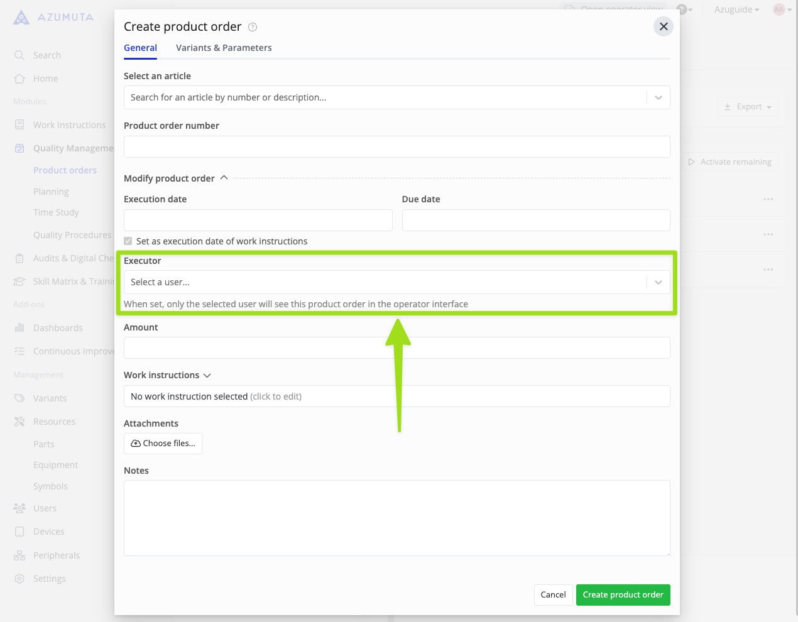Check Set as execution date of work instructions
This screenshot has width=798, height=622.
tap(128, 241)
